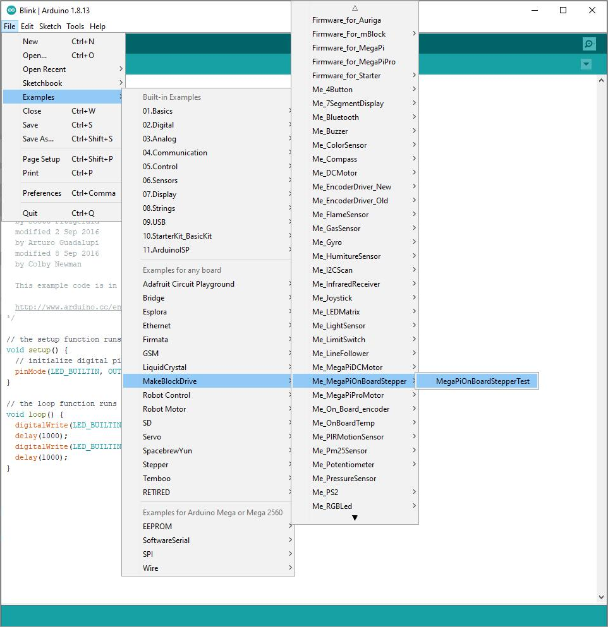Open the Help menu
The height and width of the screenshot is (627, 608).
pos(98,26)
